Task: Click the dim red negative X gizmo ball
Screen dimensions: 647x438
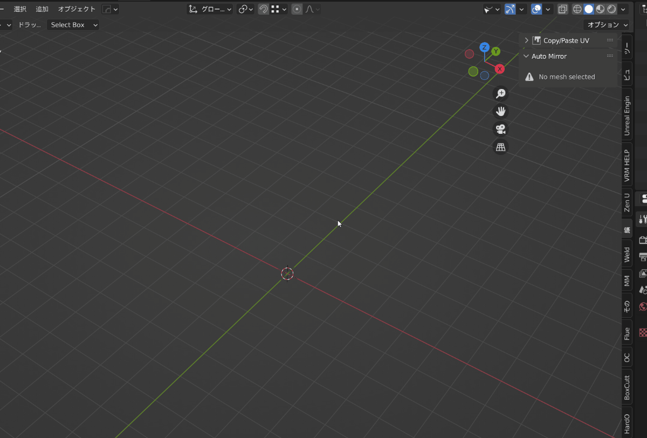Action: [469, 54]
